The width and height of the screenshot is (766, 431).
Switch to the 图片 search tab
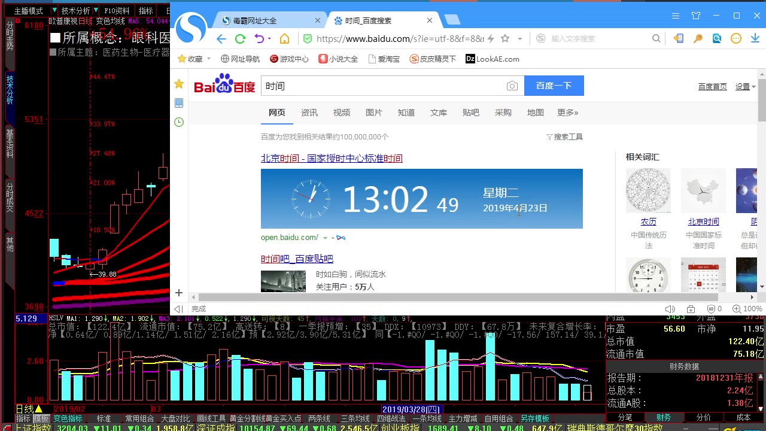(x=374, y=113)
